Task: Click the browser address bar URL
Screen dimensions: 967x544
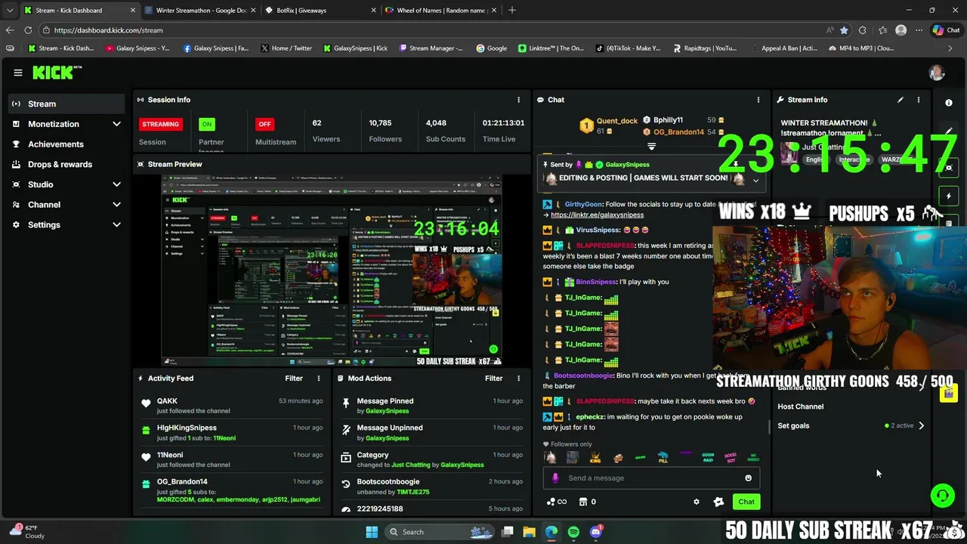Action: [108, 30]
